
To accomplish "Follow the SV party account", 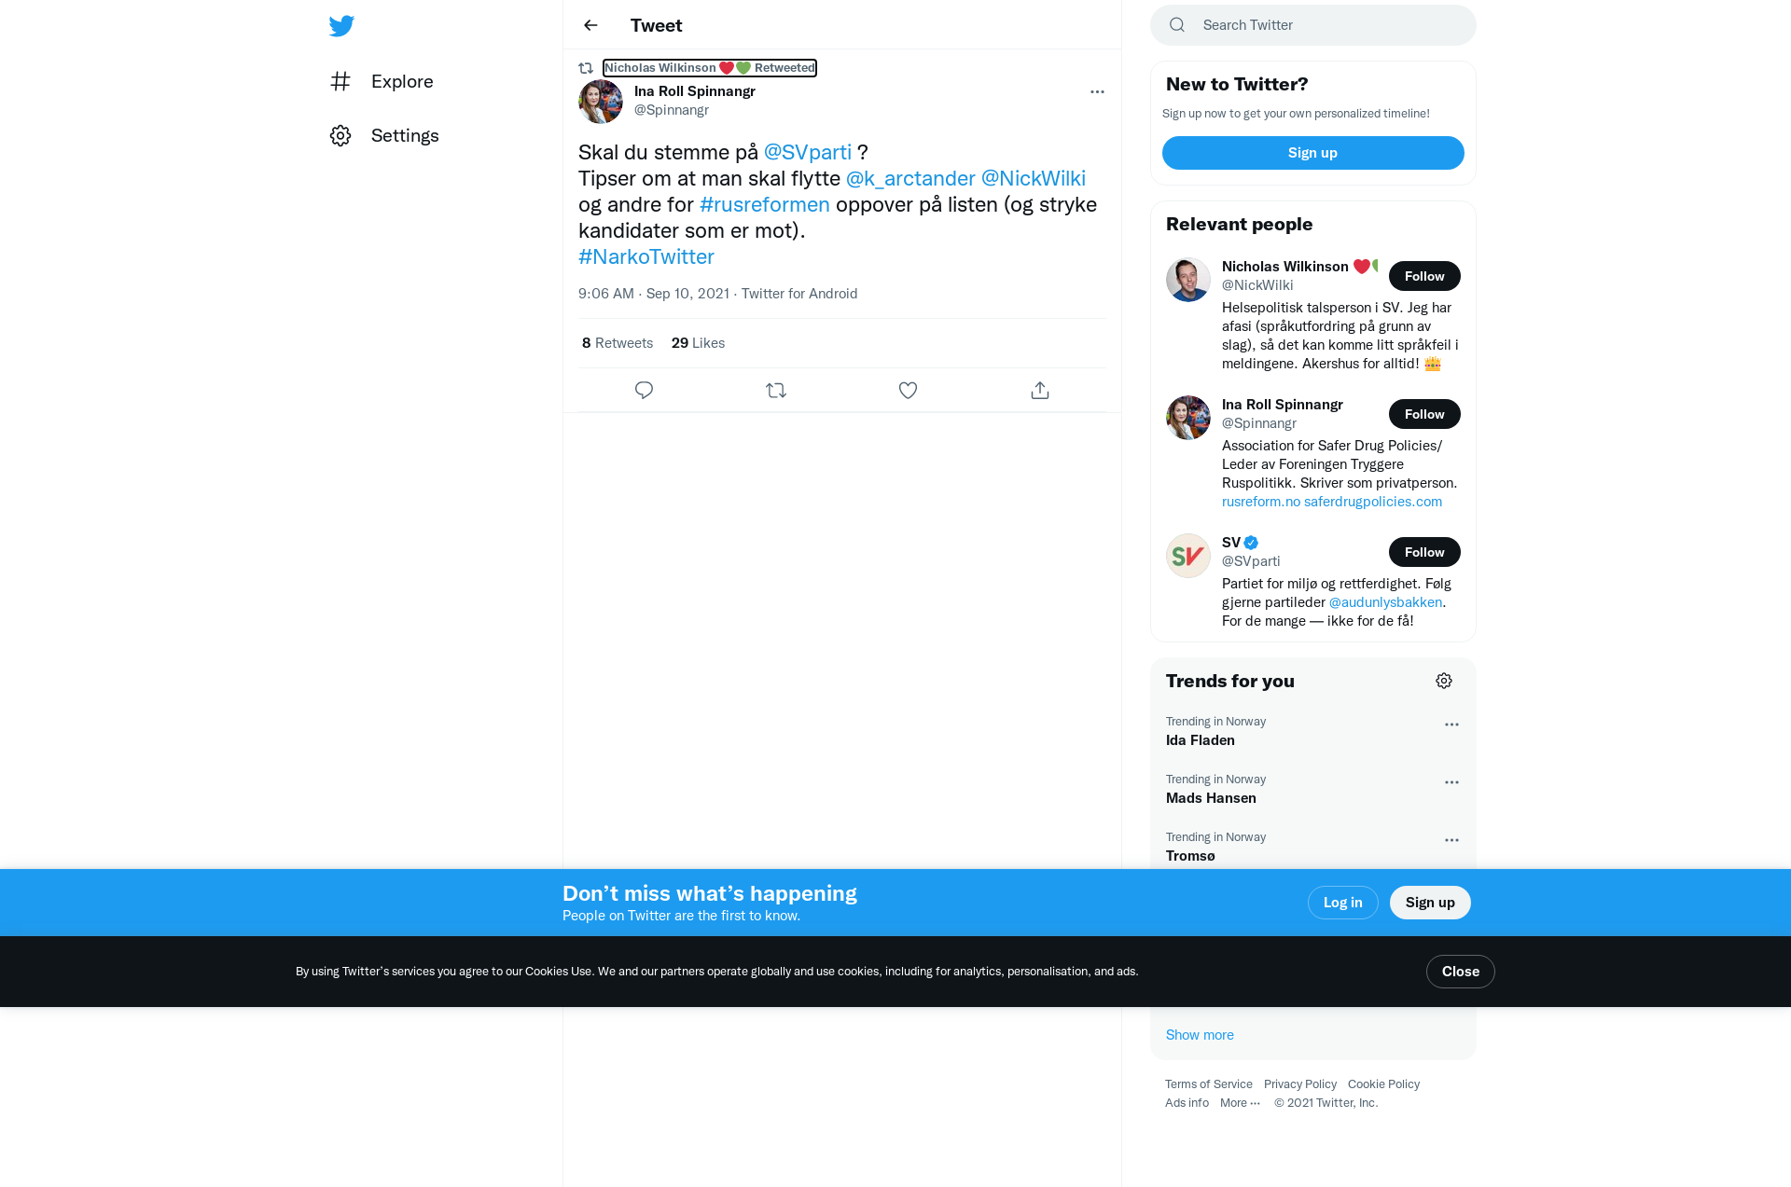I will point(1424,552).
